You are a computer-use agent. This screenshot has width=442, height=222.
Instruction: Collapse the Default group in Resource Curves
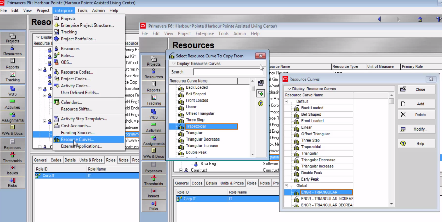(x=286, y=101)
